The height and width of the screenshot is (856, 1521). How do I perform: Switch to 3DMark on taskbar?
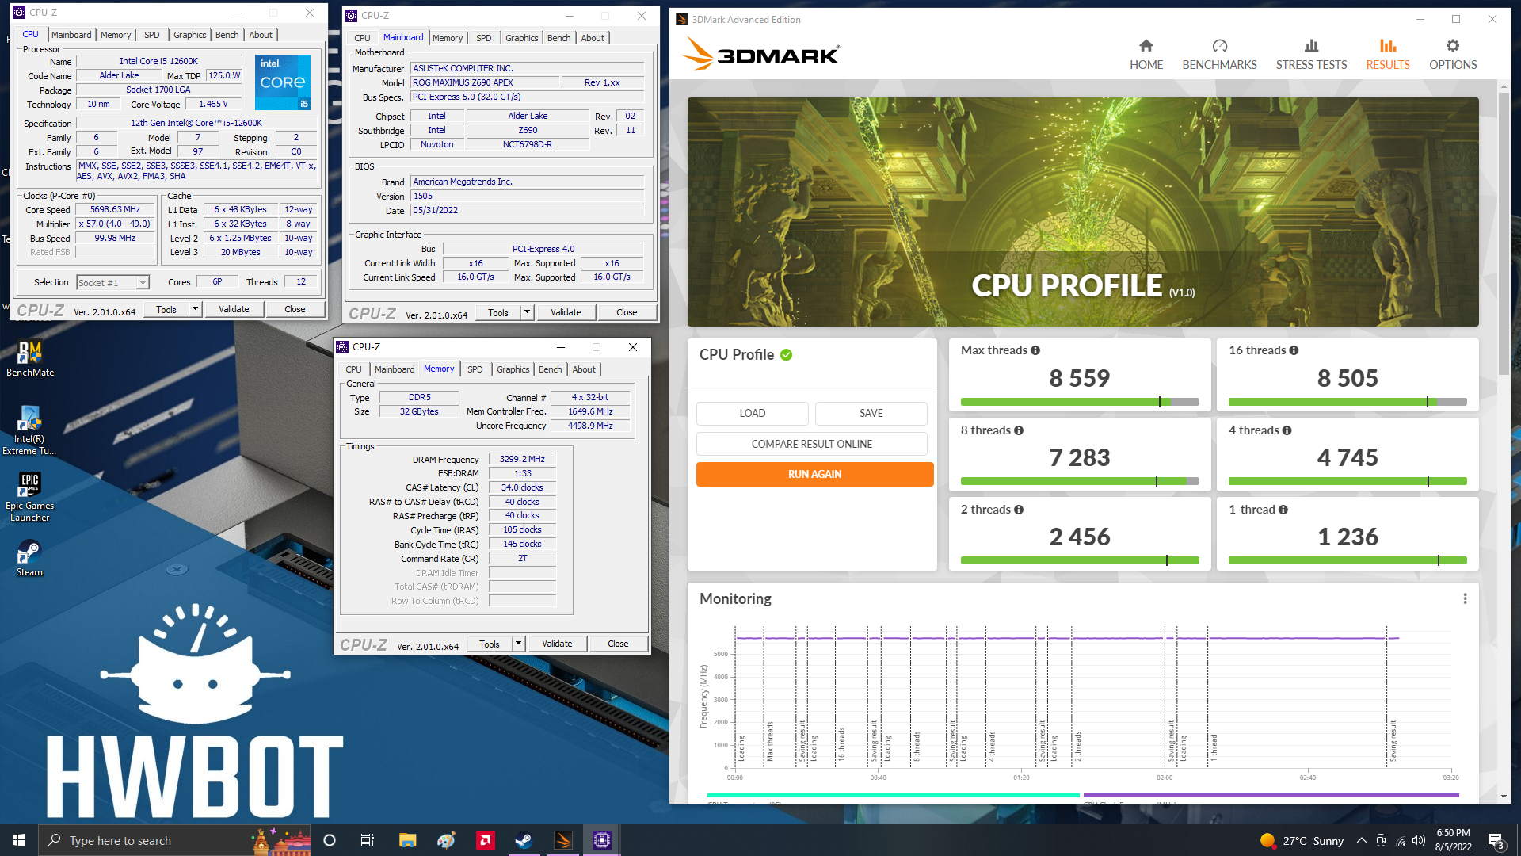[562, 840]
